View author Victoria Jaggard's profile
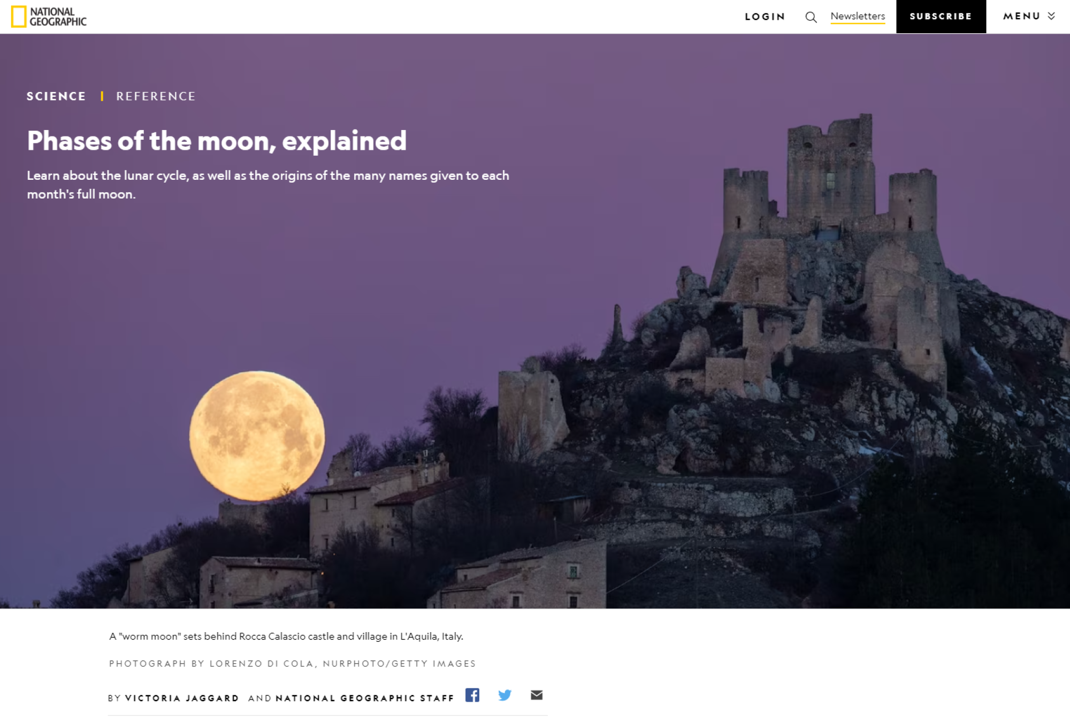Screen dimensions: 1070x722 [181, 698]
